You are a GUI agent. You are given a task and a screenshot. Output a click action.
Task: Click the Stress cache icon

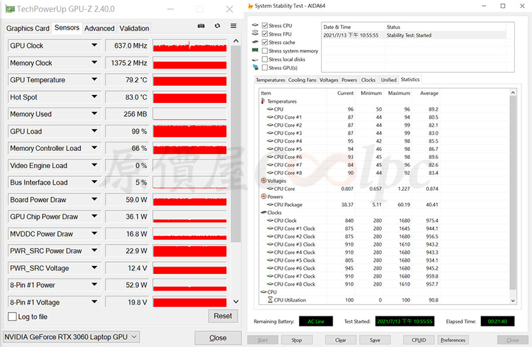point(255,42)
